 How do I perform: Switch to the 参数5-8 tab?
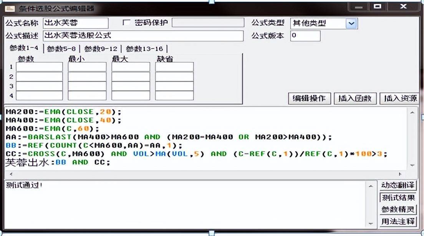61,49
